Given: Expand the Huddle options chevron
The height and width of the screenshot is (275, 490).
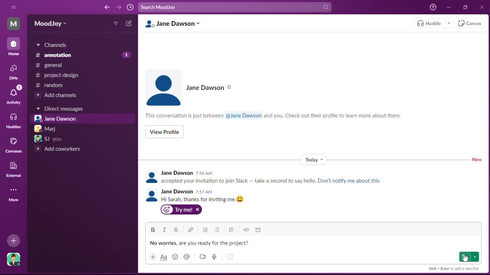Looking at the screenshot, I should pyautogui.click(x=449, y=23).
